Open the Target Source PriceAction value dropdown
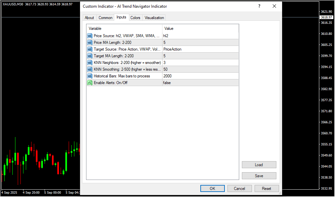Screen dimensions: 335x197 click(x=200, y=49)
